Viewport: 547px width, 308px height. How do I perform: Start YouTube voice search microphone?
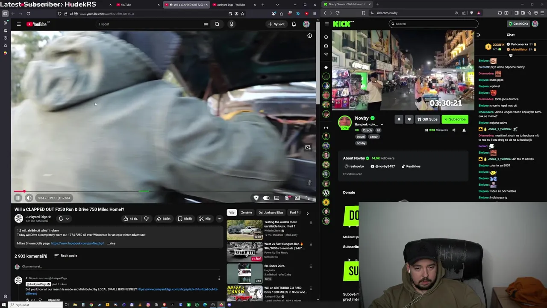pyautogui.click(x=232, y=24)
